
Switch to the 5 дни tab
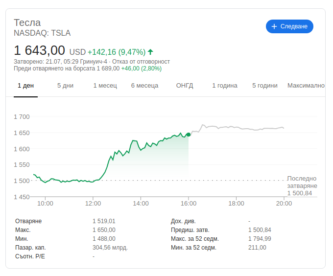[65, 86]
